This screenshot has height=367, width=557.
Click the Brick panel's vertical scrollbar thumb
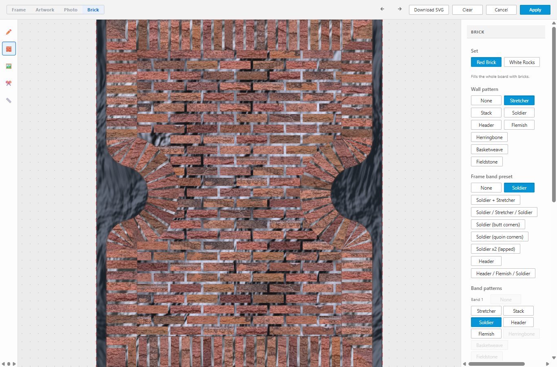point(554,114)
